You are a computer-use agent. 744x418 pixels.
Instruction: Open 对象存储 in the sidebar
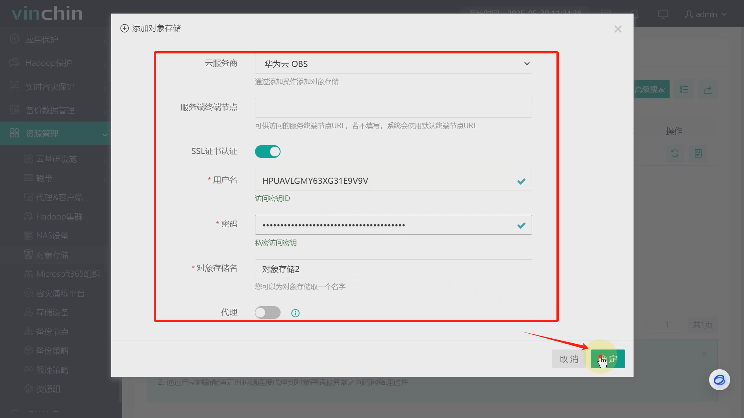52,255
